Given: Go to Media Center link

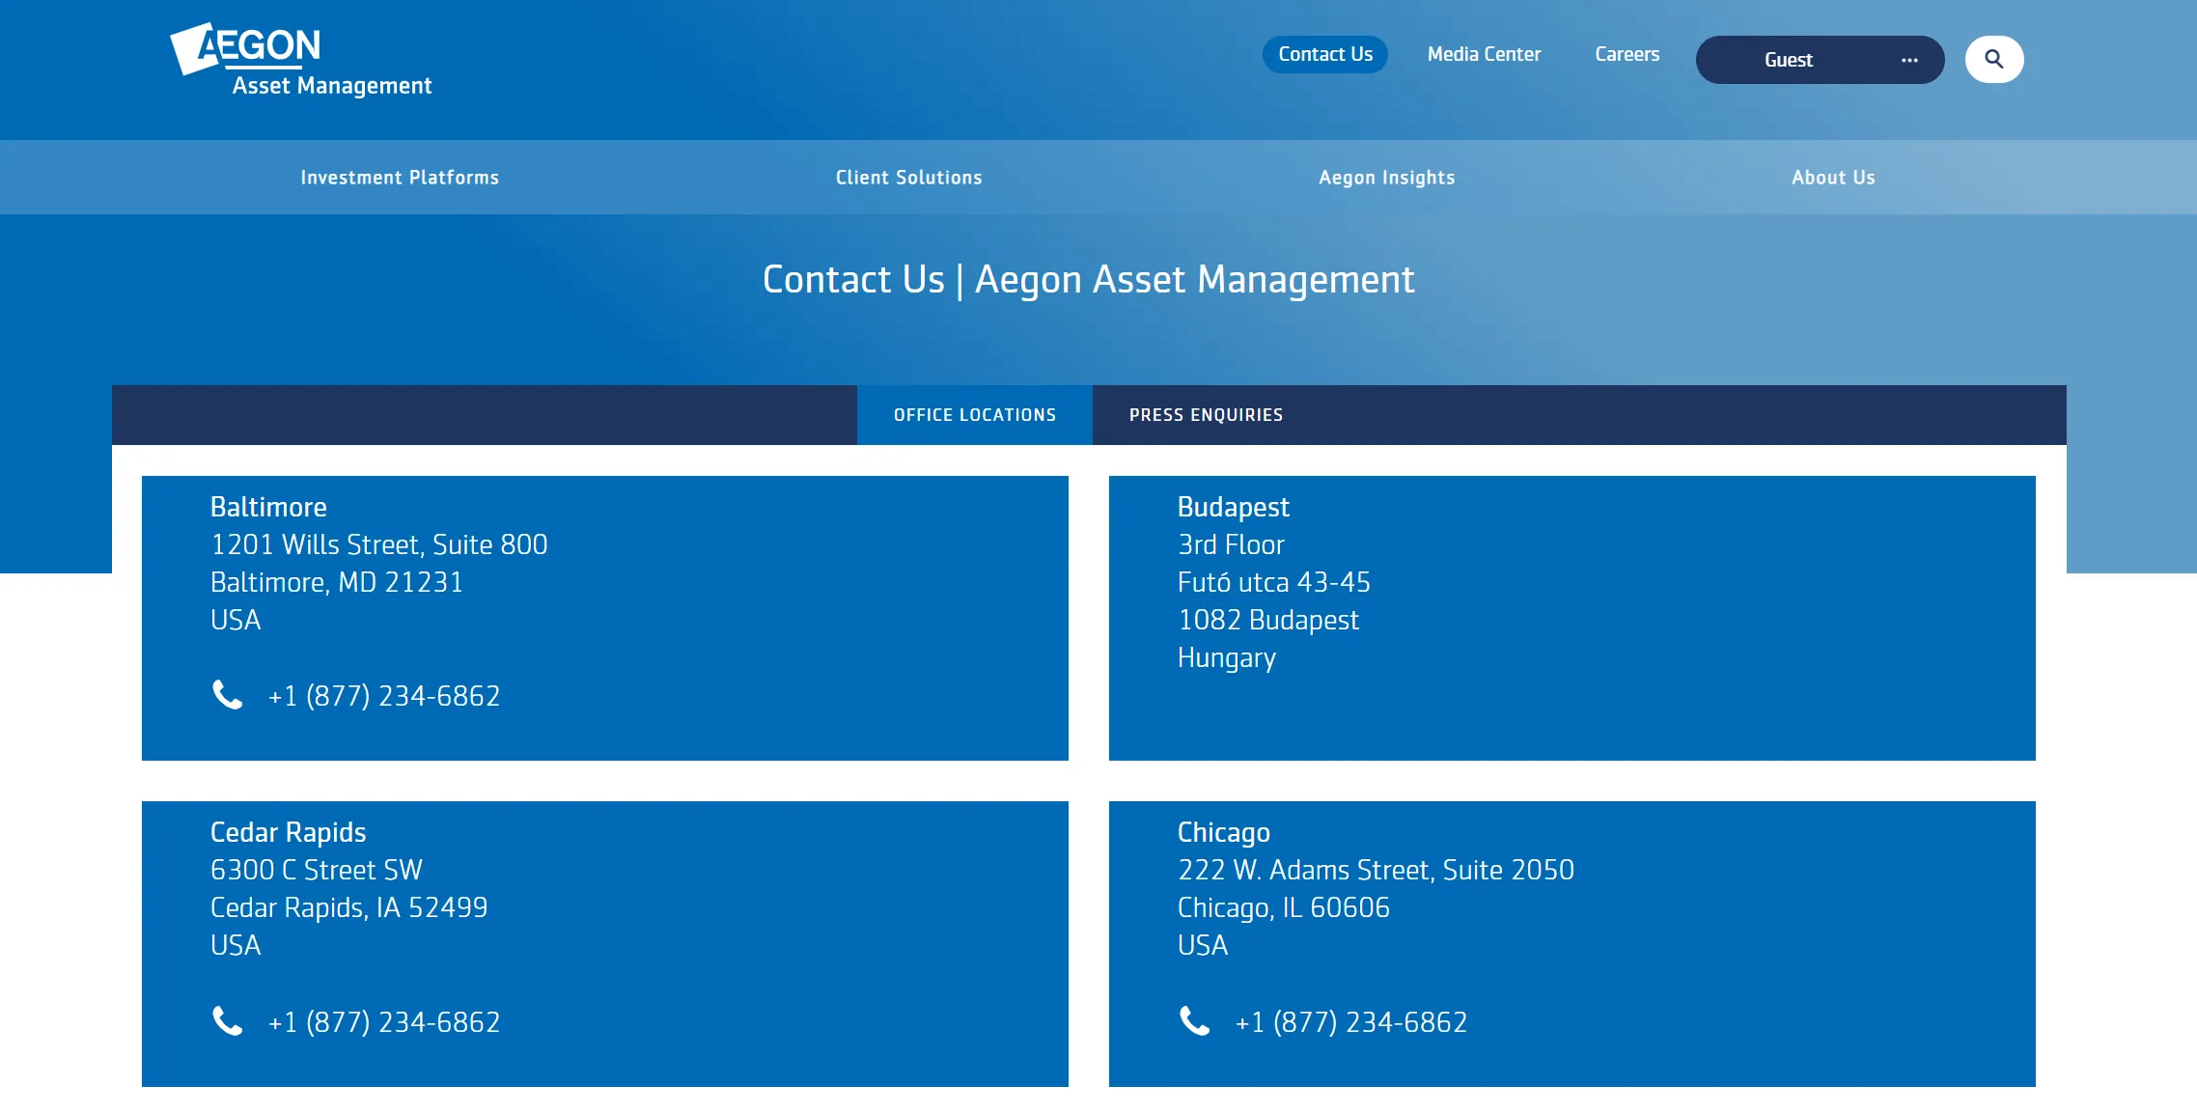Looking at the screenshot, I should 1484,55.
